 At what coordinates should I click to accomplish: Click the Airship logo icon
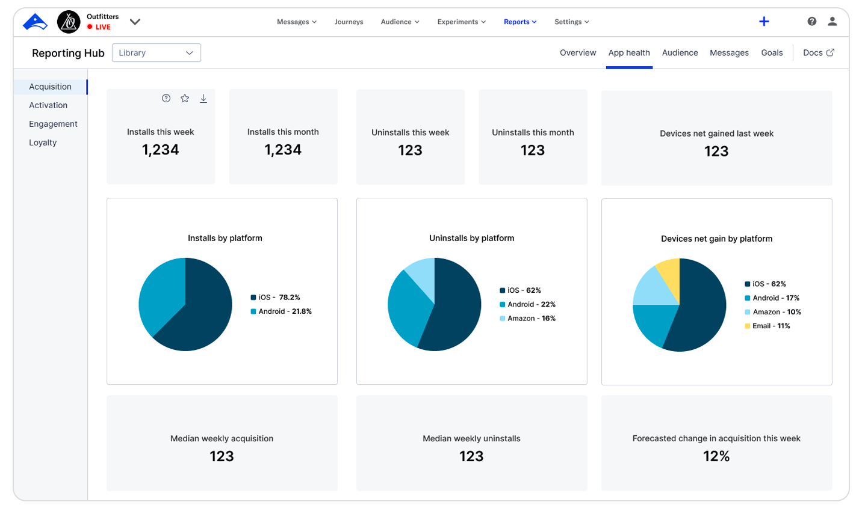tap(35, 22)
